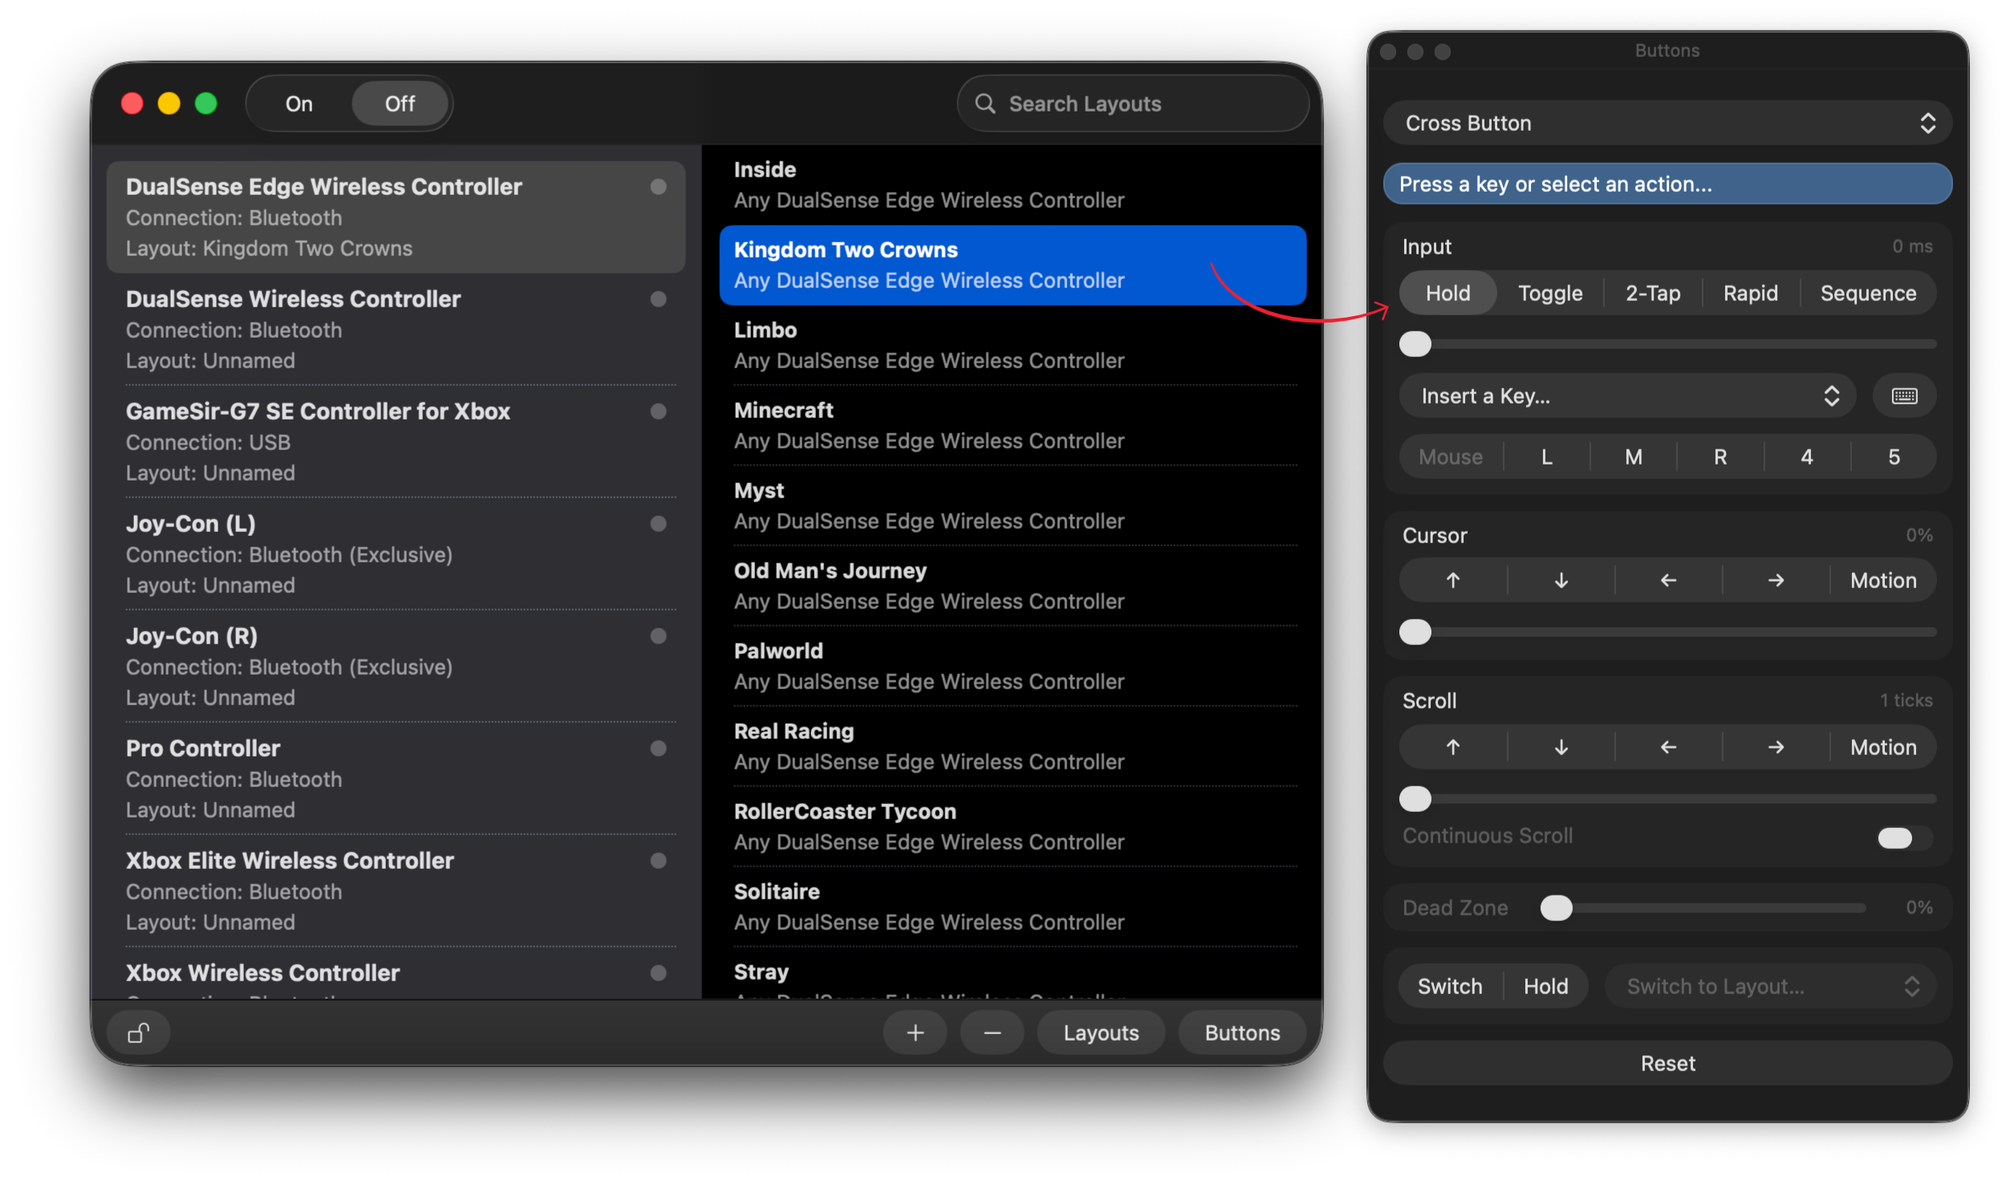Open the on-screen keyboard icon button
2006x1185 pixels.
click(1904, 396)
